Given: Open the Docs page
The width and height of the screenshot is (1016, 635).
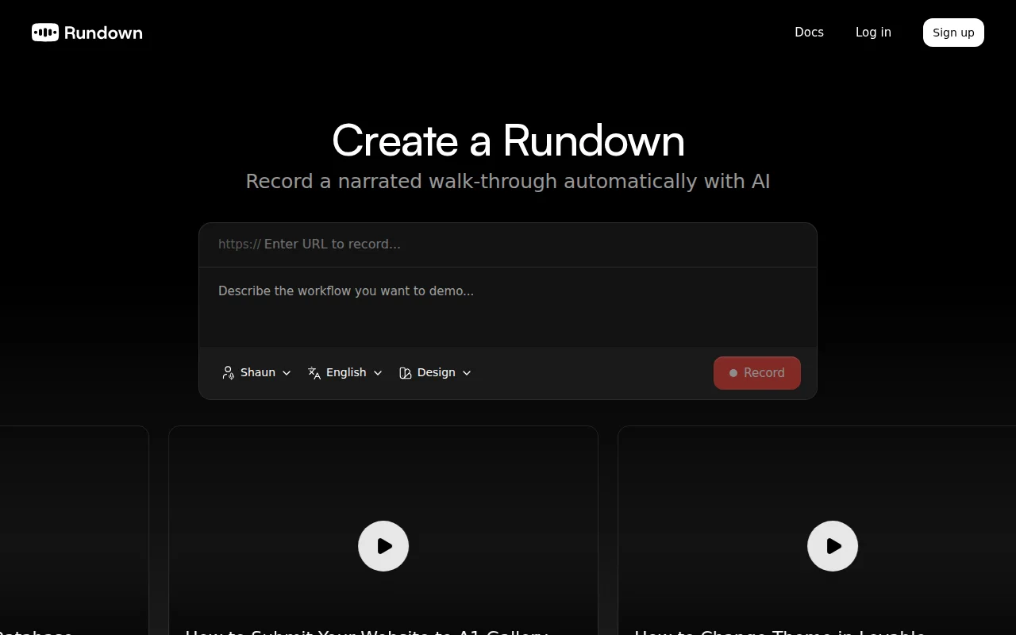Looking at the screenshot, I should [x=809, y=33].
